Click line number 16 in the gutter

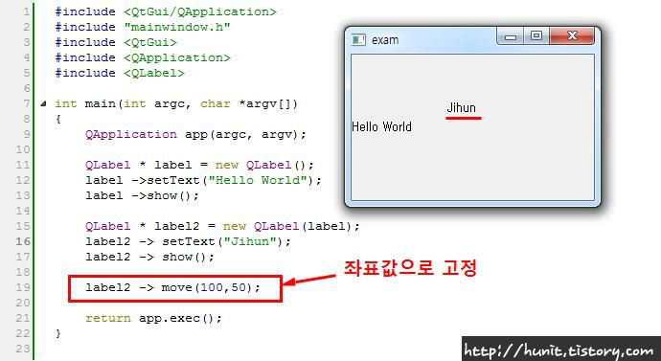(23, 241)
